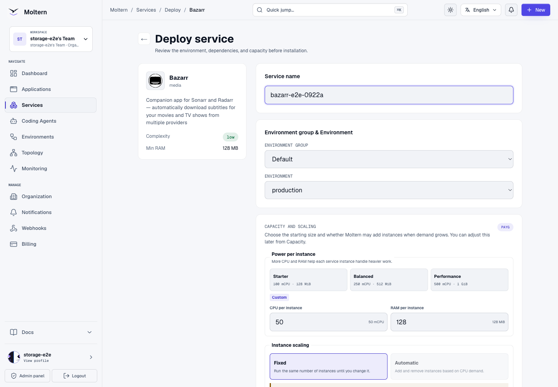Select the Services cubes icon

tap(14, 105)
